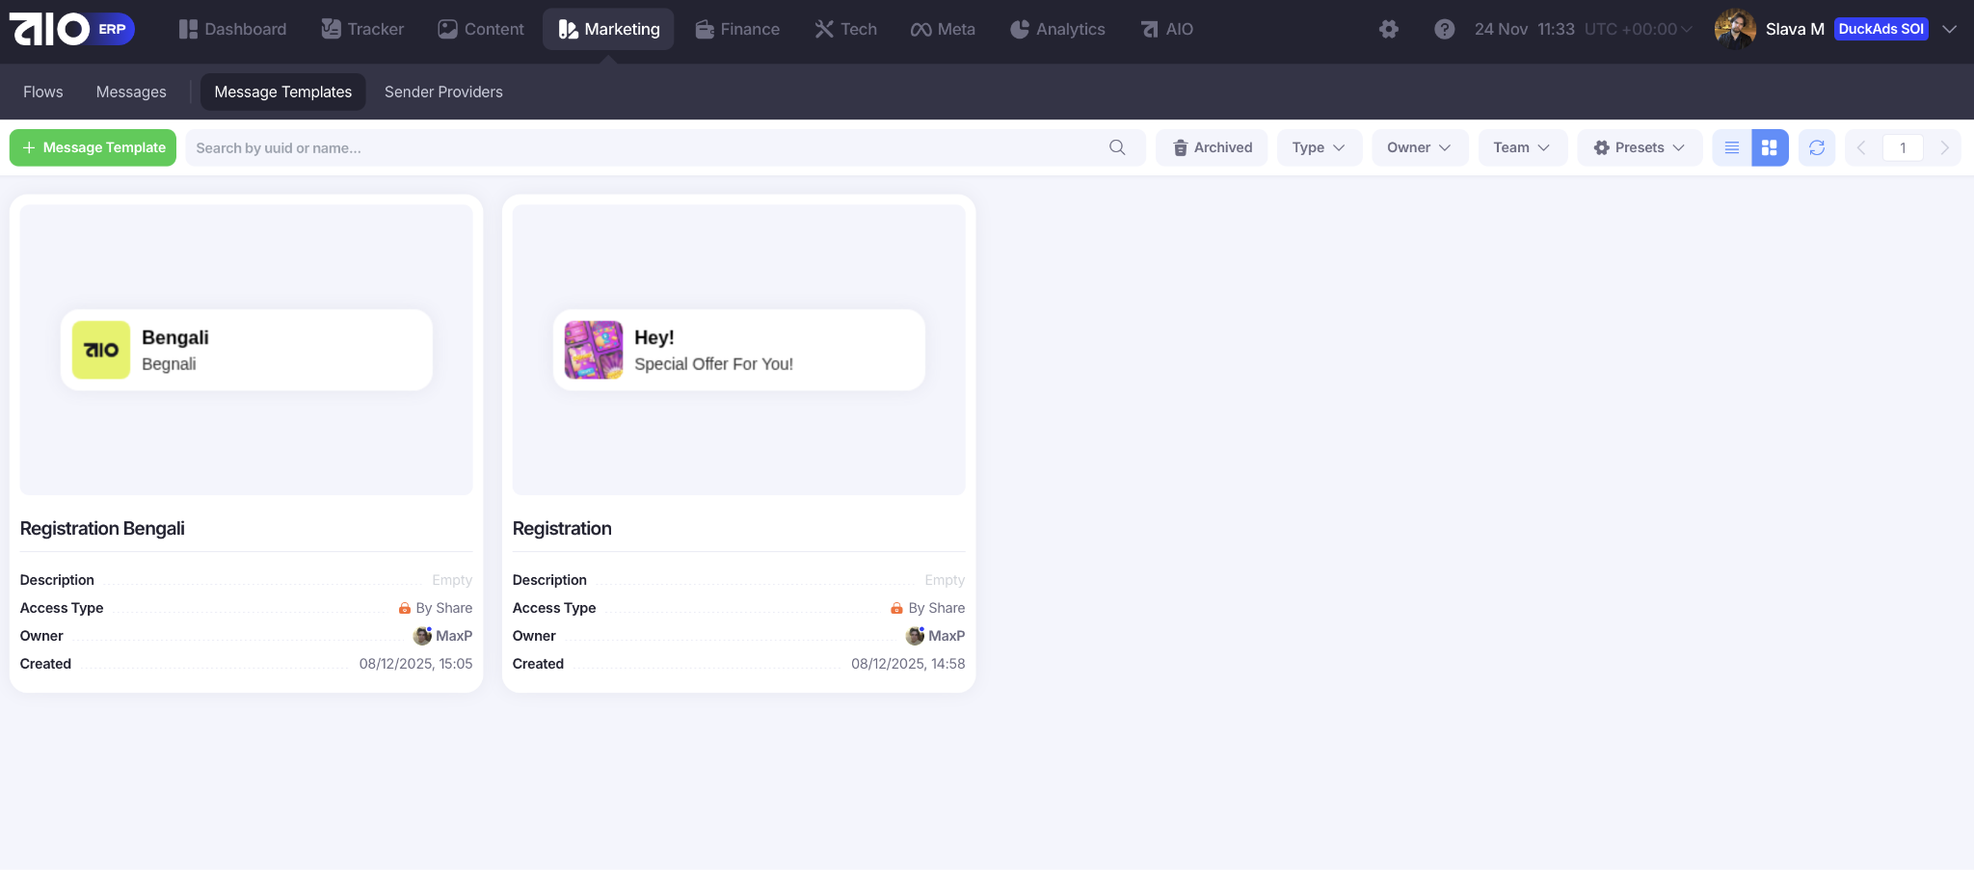Expand the Type filter dropdown
The width and height of the screenshot is (1974, 870).
(x=1319, y=147)
